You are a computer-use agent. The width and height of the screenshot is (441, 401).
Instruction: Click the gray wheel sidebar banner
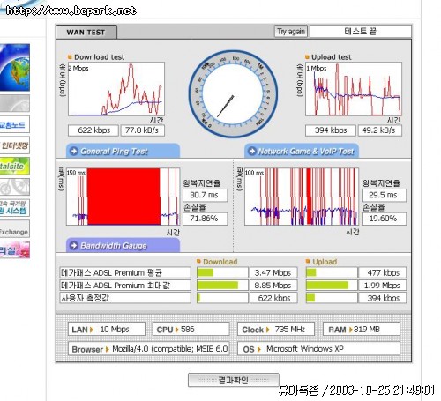(x=15, y=187)
